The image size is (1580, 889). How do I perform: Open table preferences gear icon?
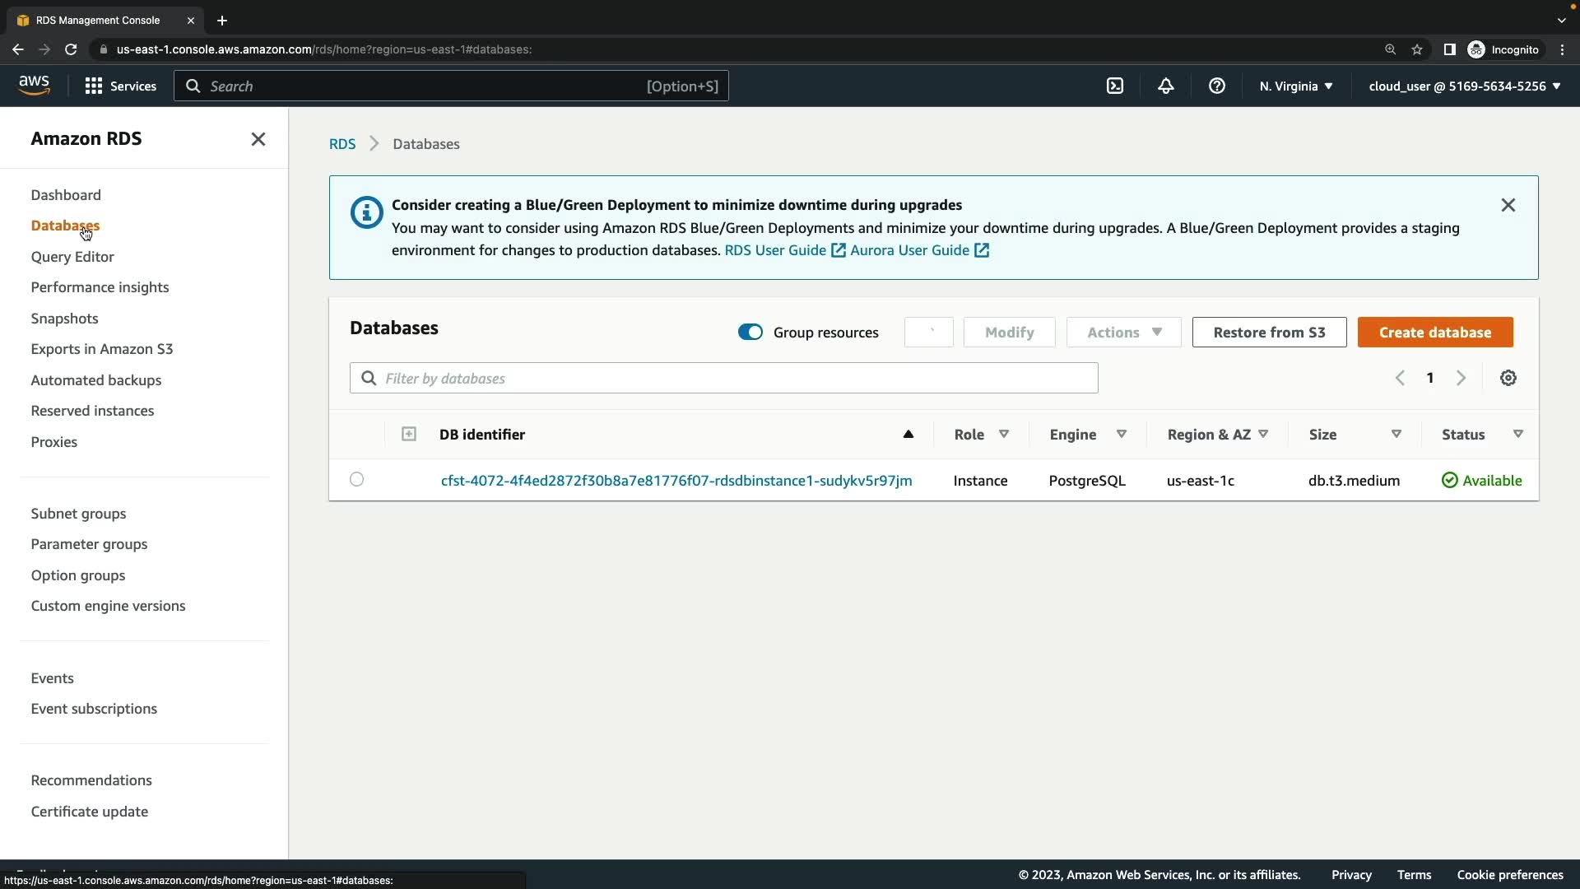1508,378
